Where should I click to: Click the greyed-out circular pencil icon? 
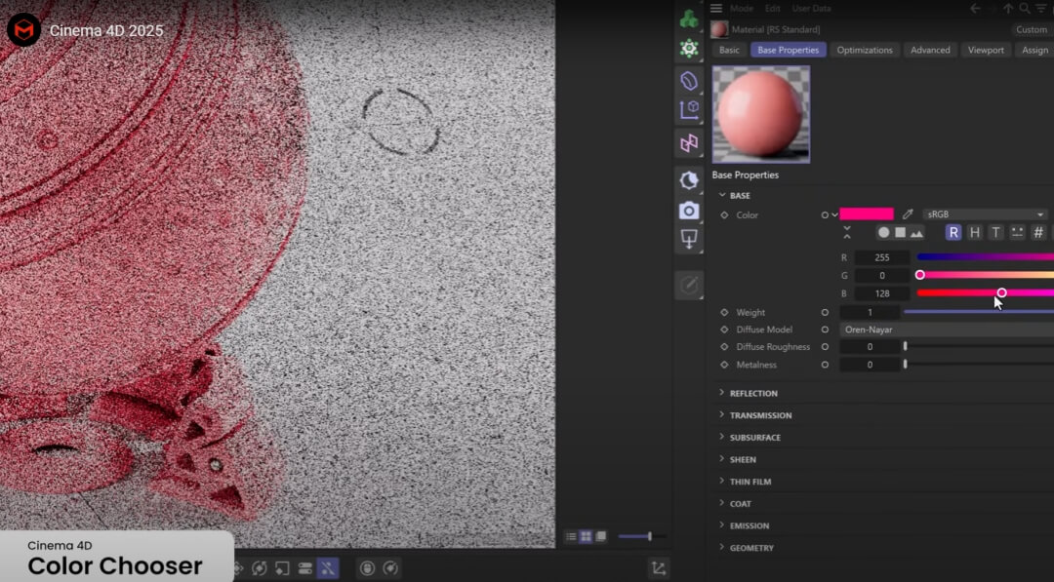[x=689, y=286]
